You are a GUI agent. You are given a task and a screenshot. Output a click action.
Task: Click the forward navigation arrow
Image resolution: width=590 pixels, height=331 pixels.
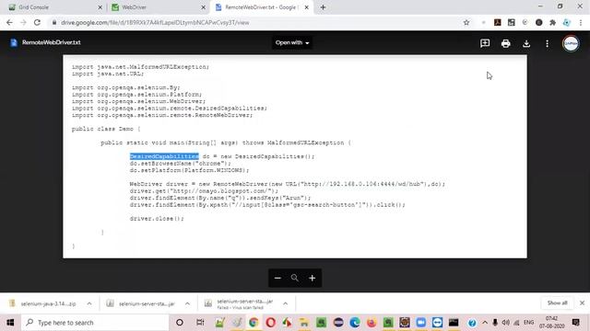click(x=23, y=22)
